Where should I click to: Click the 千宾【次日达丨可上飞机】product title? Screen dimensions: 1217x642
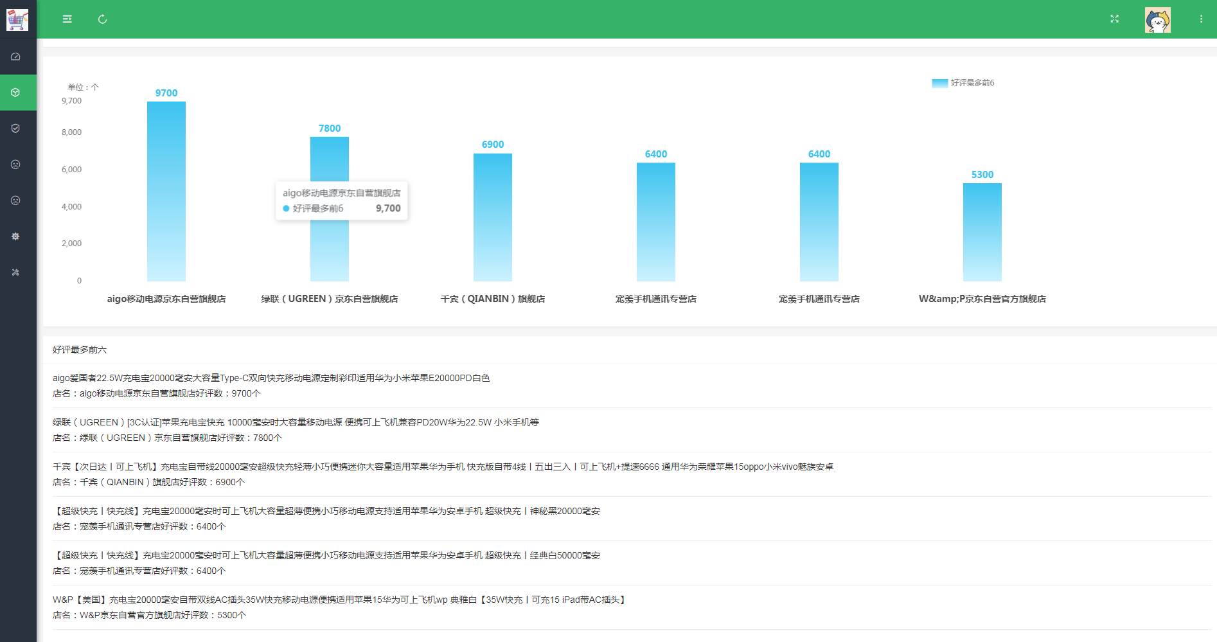pos(443,467)
